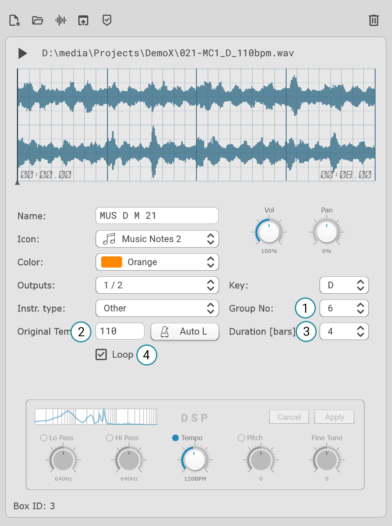This screenshot has height=526, width=392.
Task: Delete the box with the trash icon
Action: tap(373, 20)
